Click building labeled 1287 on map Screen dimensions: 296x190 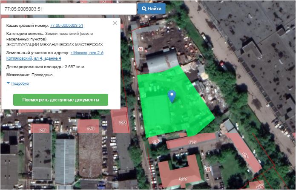click(155, 141)
